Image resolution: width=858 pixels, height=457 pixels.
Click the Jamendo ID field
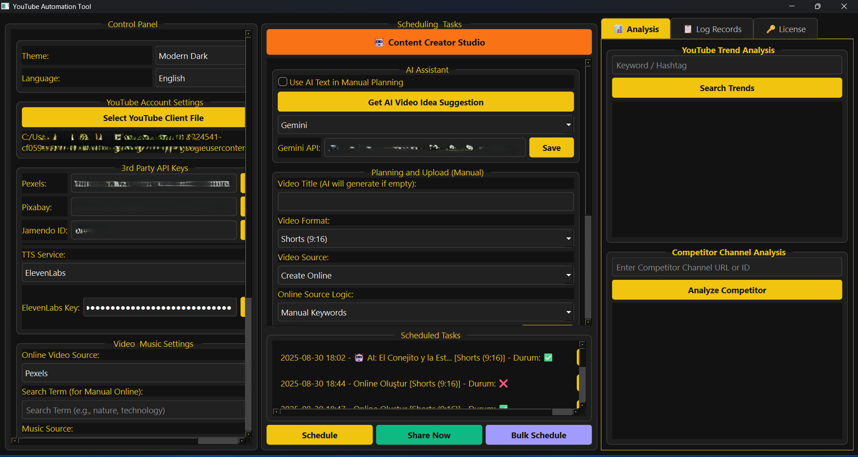click(x=154, y=230)
